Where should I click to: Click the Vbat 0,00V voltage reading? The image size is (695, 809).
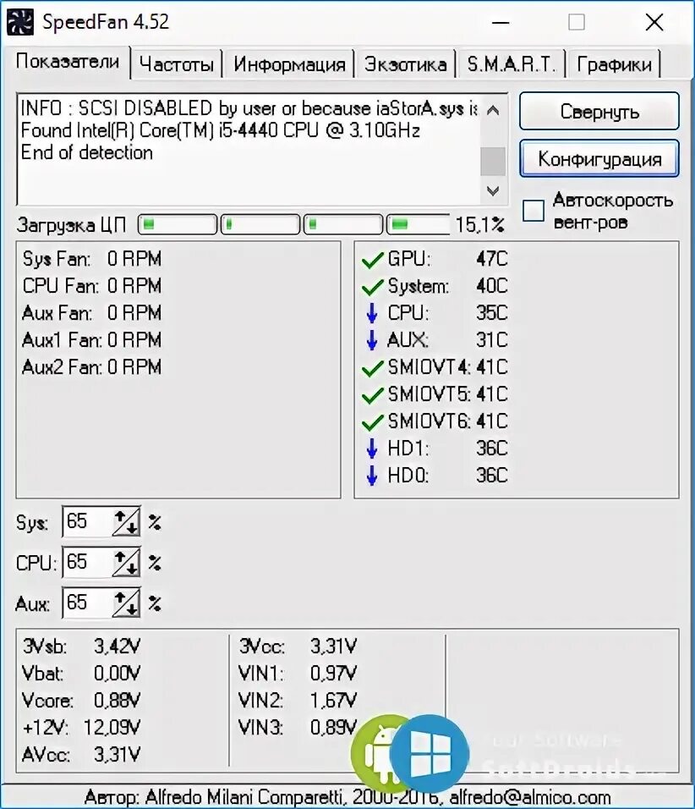(81, 674)
